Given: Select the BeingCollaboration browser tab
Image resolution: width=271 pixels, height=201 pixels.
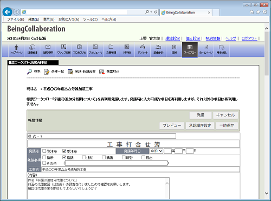Looking at the screenshot, I should tap(186, 12).
